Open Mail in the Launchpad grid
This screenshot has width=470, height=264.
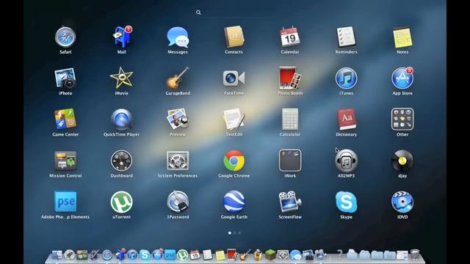(122, 37)
